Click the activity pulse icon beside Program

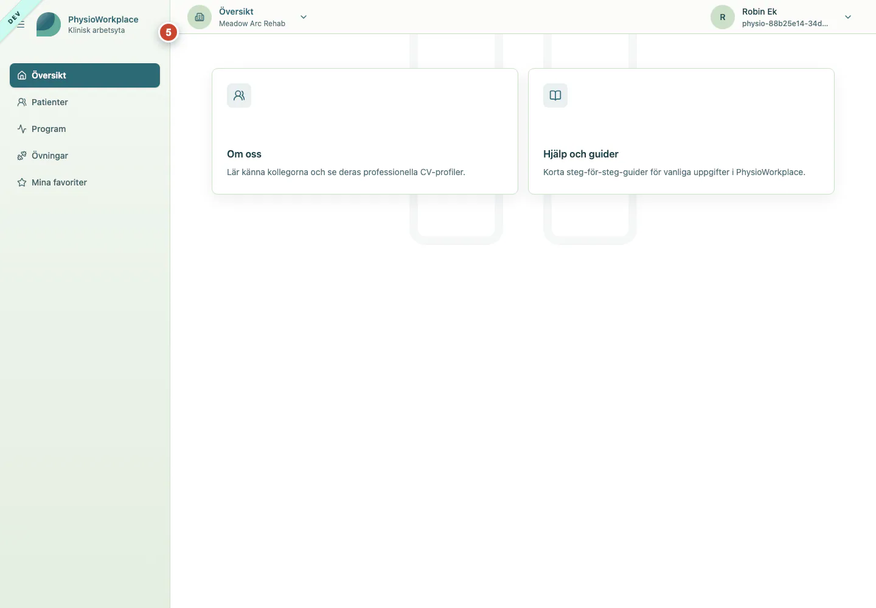pos(22,129)
